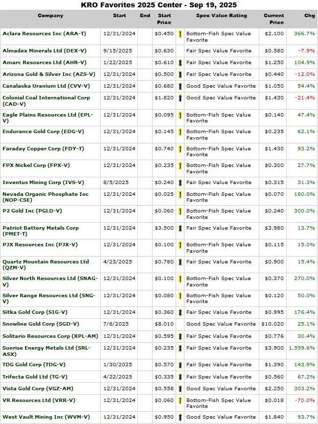The image size is (318, 424).
Task: Click the arrow icon in Inventus Mining Corp row
Action: click(x=180, y=183)
